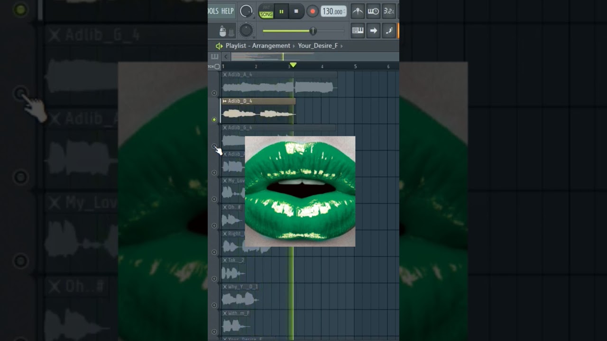
Task: Click the main volume knob beside HELP
Action: [x=246, y=11]
